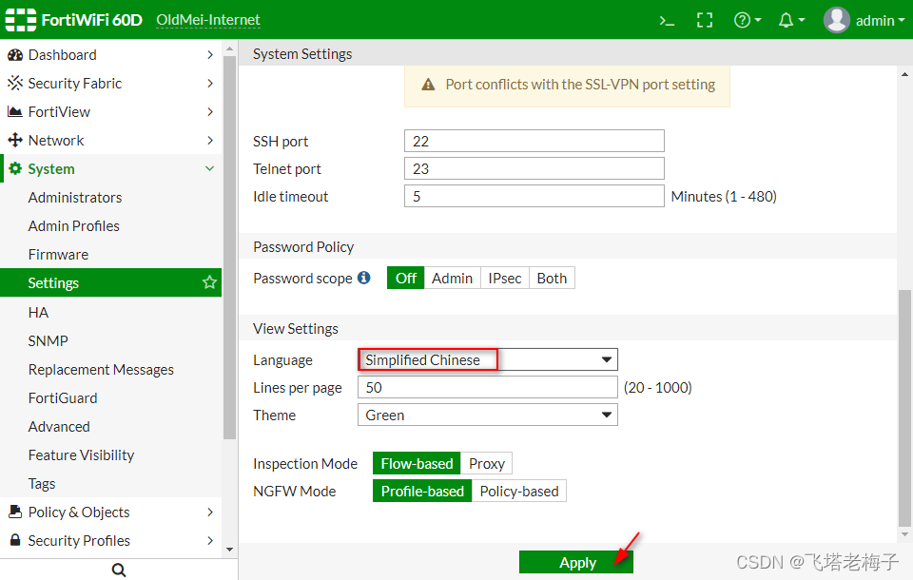The image size is (913, 580).
Task: Open the help question mark menu
Action: (x=748, y=20)
